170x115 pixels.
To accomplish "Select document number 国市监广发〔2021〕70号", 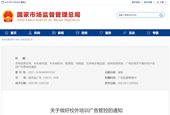I will point(44,78).
